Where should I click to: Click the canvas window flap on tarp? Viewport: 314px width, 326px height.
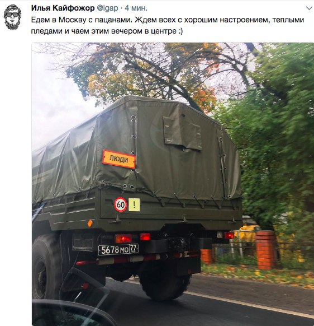(x=183, y=133)
